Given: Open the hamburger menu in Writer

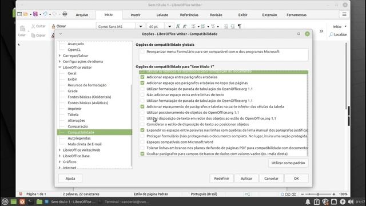Looking at the screenshot, I should click(x=344, y=14).
